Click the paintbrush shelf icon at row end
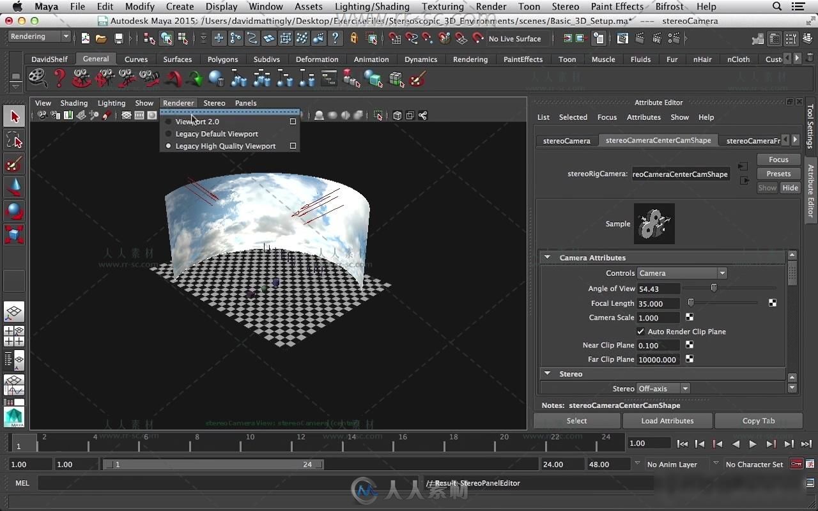The height and width of the screenshot is (511, 818). click(417, 79)
